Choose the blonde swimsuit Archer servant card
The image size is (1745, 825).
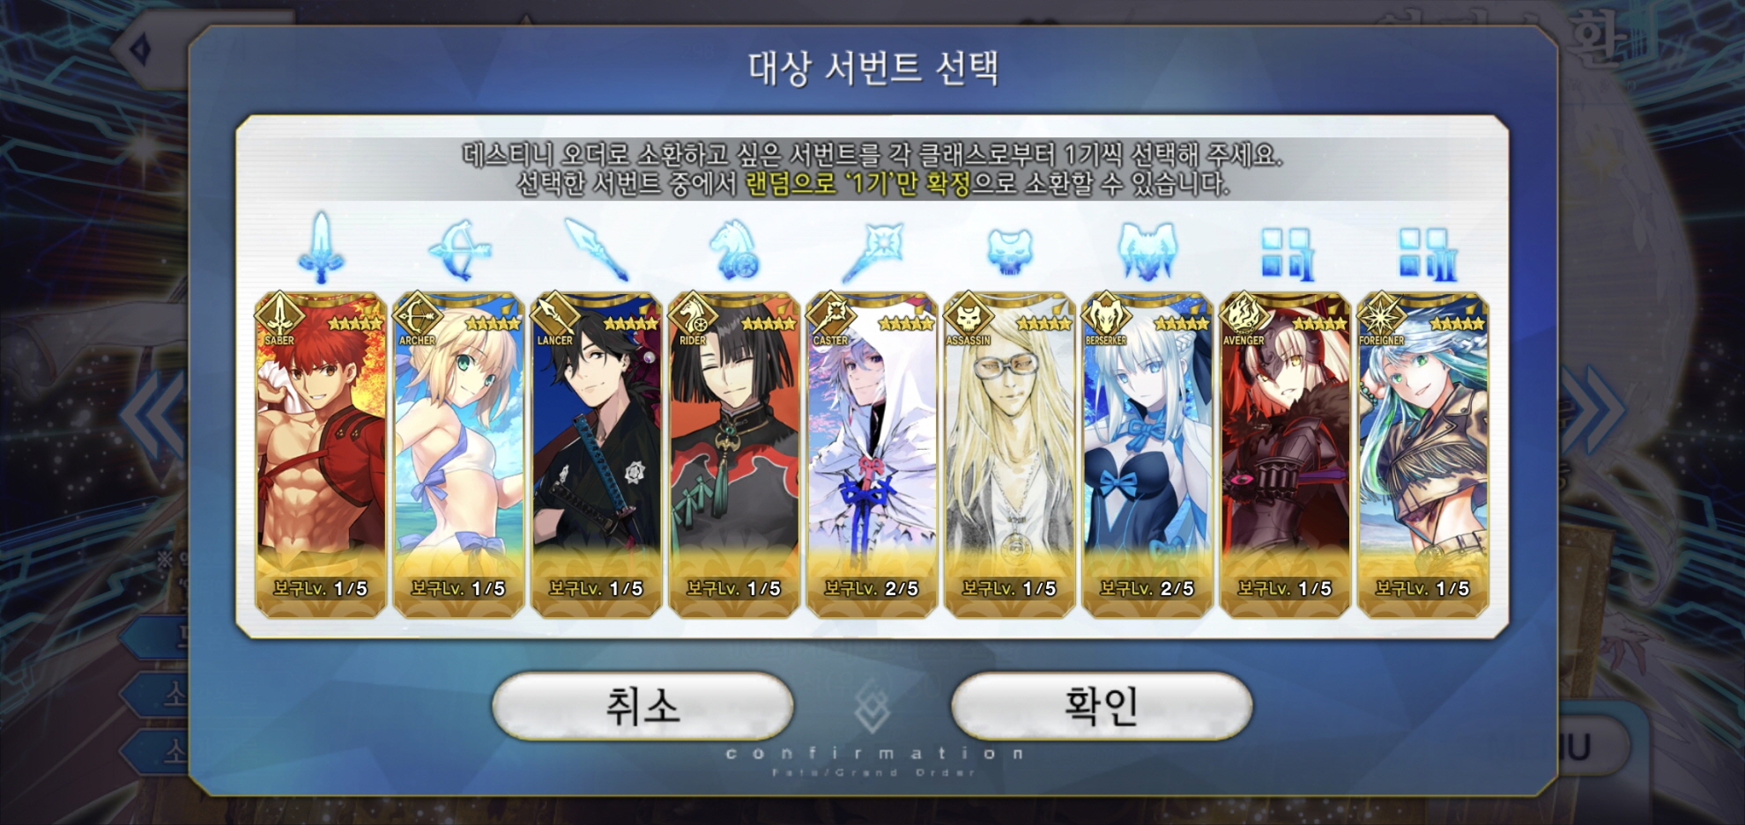click(458, 454)
